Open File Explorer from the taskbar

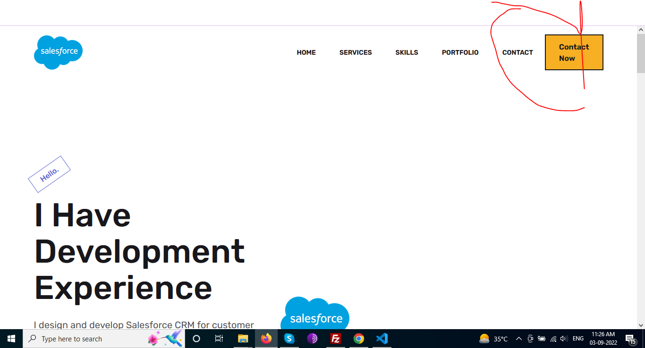243,339
